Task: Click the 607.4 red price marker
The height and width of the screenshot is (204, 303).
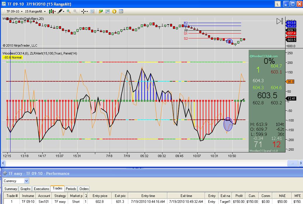Action: [291, 33]
